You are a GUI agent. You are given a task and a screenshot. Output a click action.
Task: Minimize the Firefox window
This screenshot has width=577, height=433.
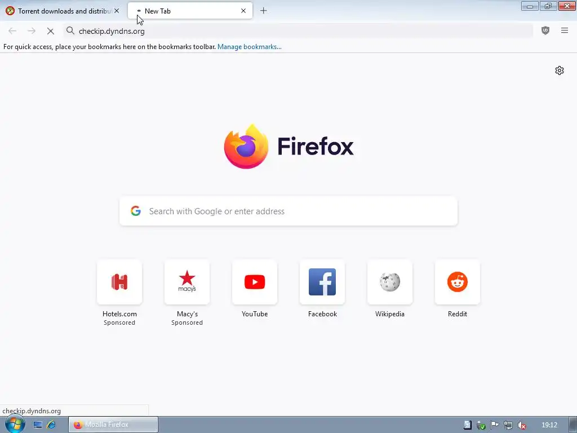(530, 6)
